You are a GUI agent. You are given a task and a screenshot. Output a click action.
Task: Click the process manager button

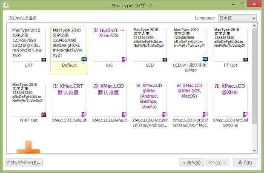24,162
